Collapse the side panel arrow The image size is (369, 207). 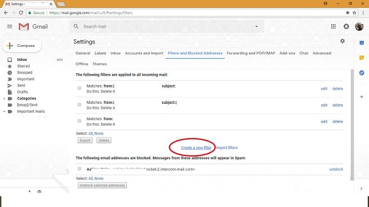click(x=362, y=188)
